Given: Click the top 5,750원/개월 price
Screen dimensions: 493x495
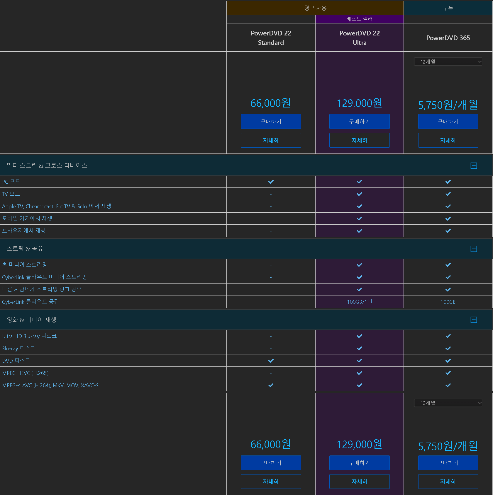Looking at the screenshot, I should click(448, 105).
